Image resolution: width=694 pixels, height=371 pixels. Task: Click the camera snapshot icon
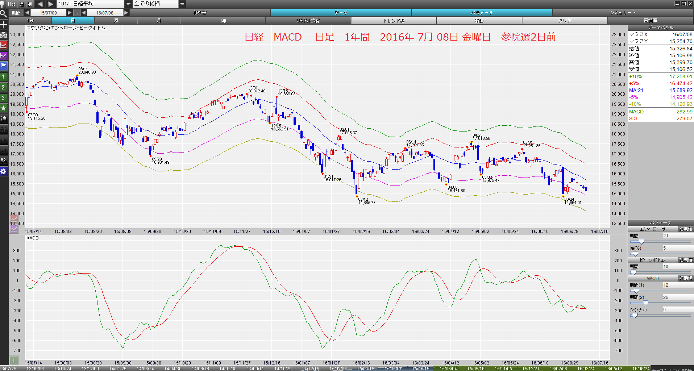(x=4, y=35)
